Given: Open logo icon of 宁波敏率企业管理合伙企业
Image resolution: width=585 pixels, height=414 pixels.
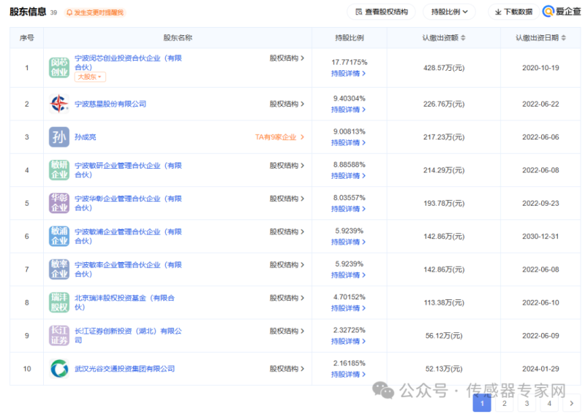Looking at the screenshot, I should 59,269.
